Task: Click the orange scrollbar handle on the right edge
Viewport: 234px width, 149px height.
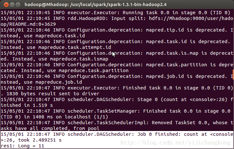Action: tap(233, 74)
